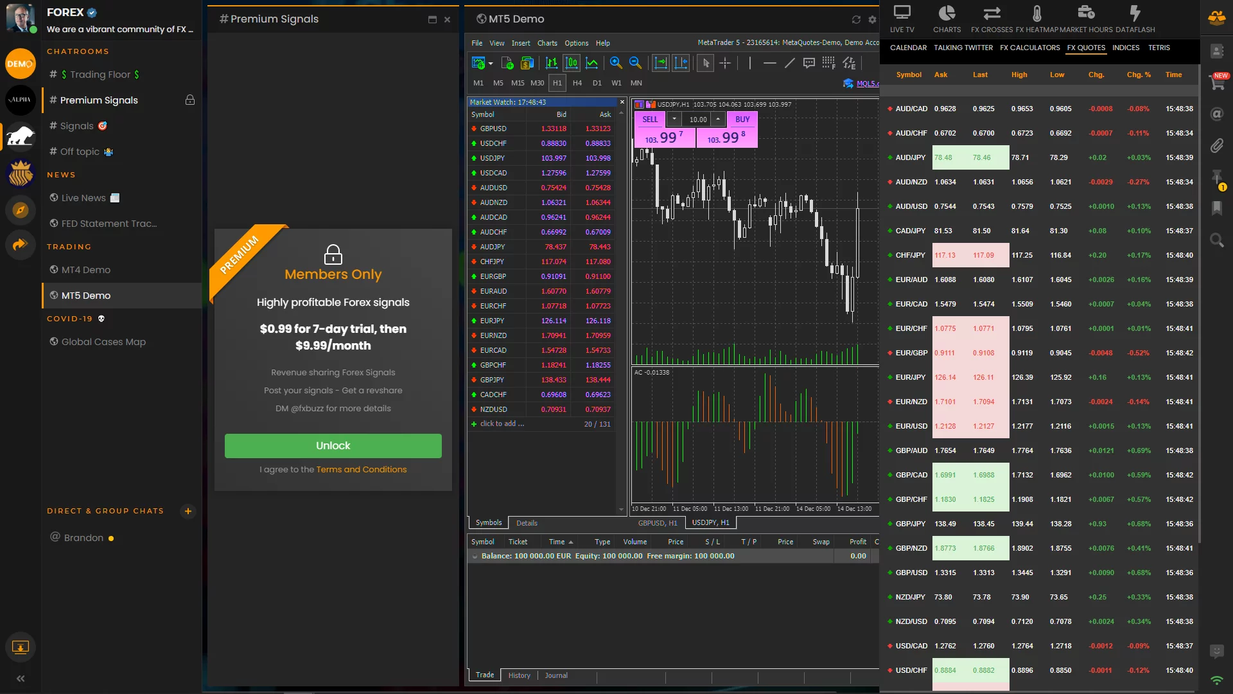Select the crosshair tool in toolbar
Screen dimensions: 1233x694
click(x=725, y=63)
